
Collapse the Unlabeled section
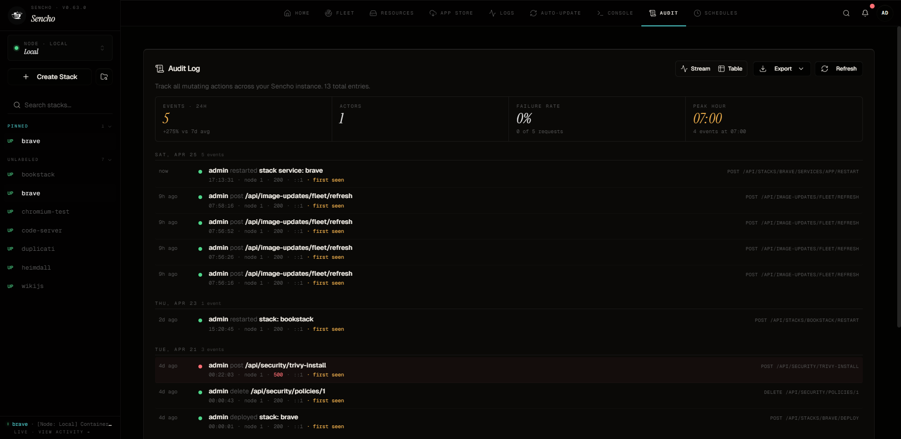(60, 160)
